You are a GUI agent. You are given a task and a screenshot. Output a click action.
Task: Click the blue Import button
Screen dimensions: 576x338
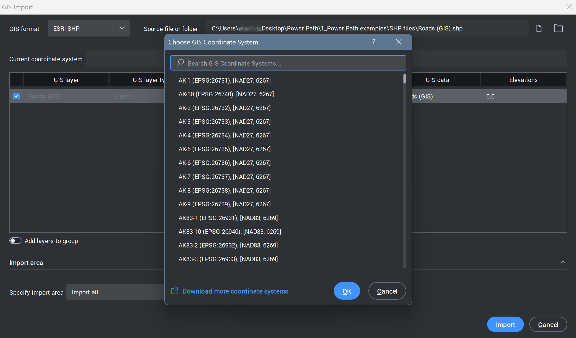(505, 325)
